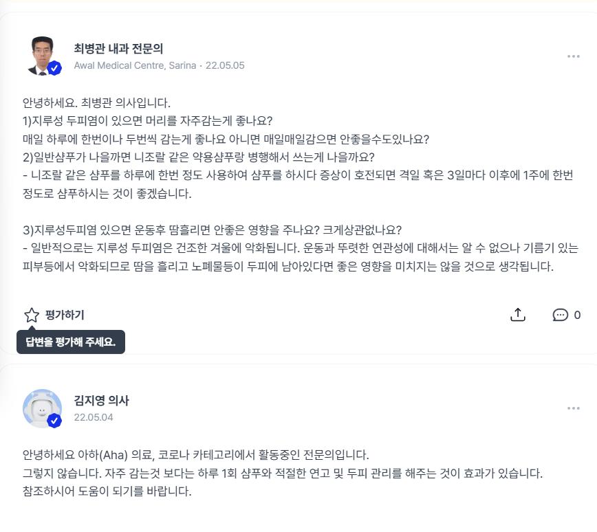Click the 답변을 평가해 주세요 tooltip

point(70,342)
